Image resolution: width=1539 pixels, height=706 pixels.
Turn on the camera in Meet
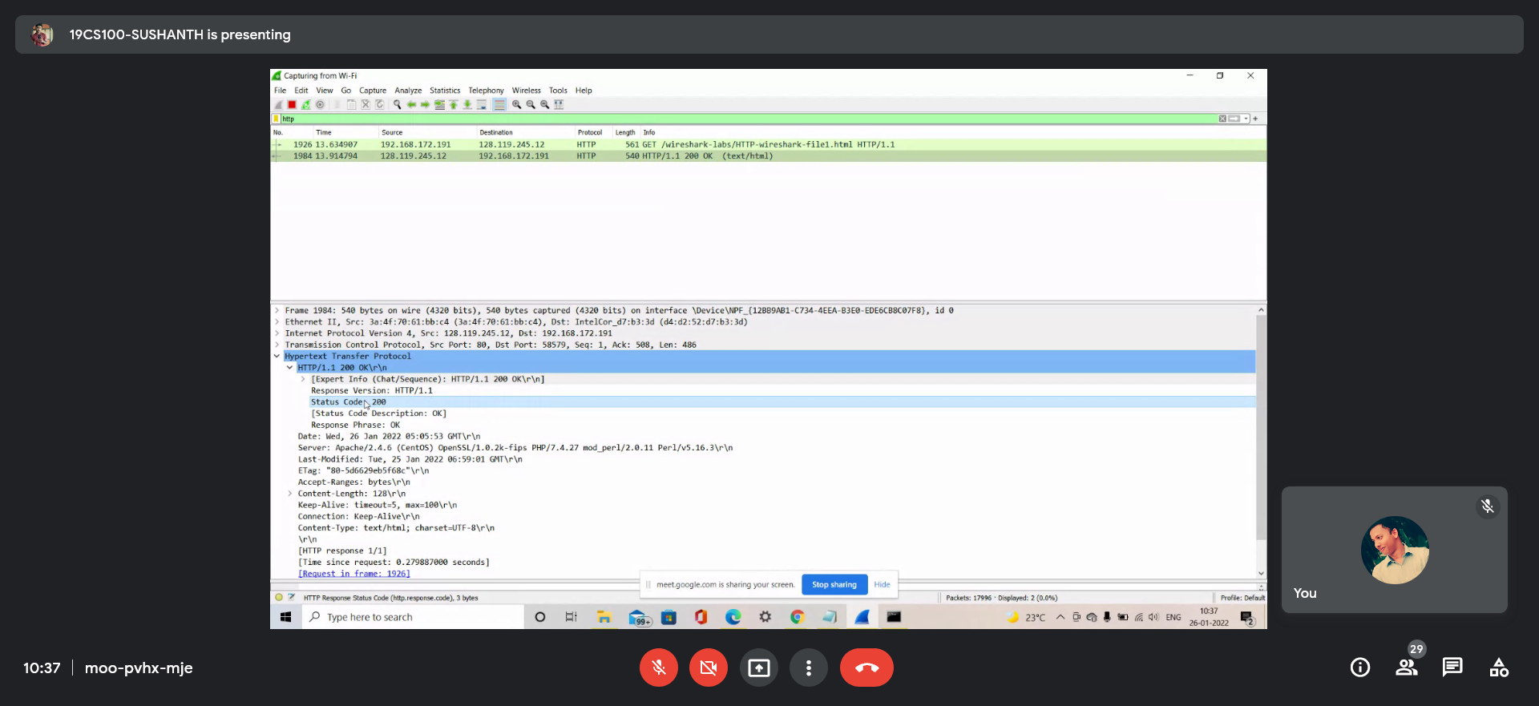708,668
